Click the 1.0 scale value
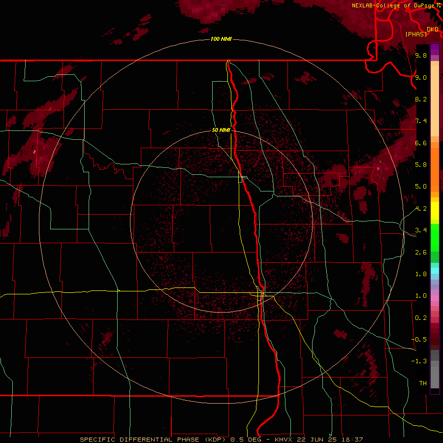This screenshot has height=443, width=443. [x=421, y=296]
